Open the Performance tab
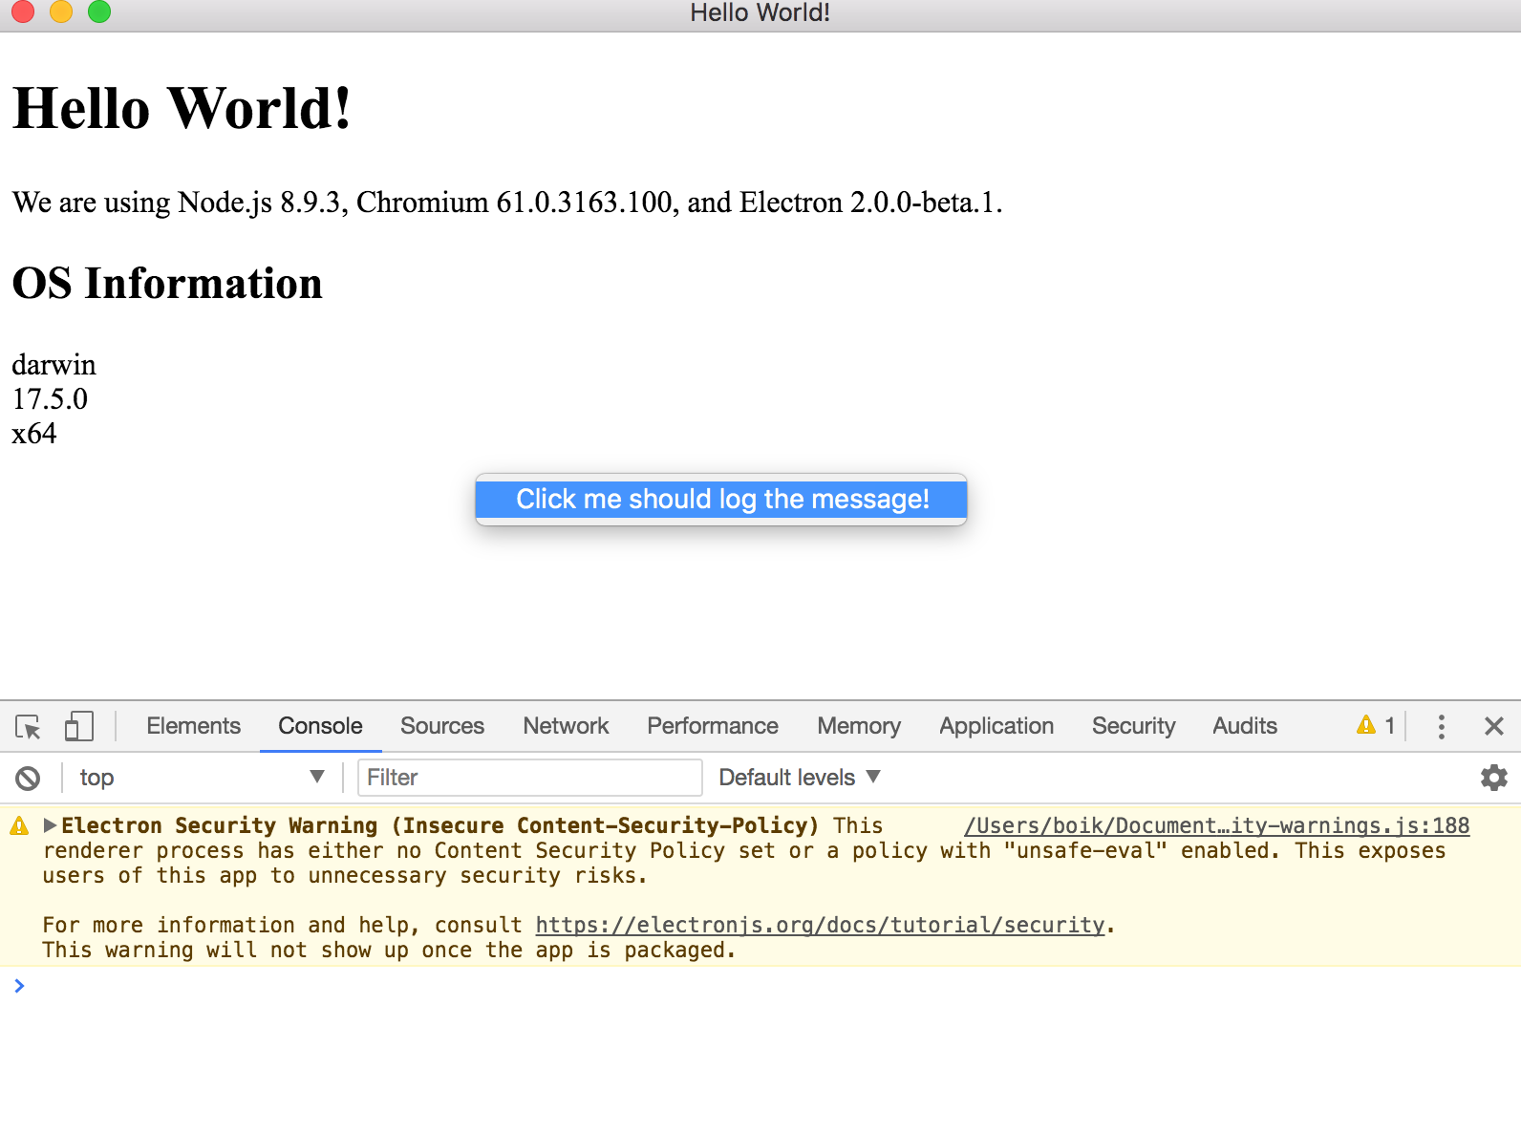Viewport: 1521px width, 1133px height. (x=713, y=726)
